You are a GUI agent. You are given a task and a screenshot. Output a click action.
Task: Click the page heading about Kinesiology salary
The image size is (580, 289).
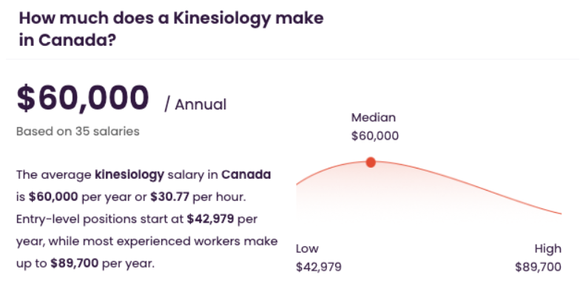pyautogui.click(x=172, y=30)
